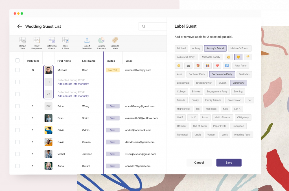The height and width of the screenshot is (191, 289).
Task: Open RSVP Responses view
Action: (x=37, y=43)
